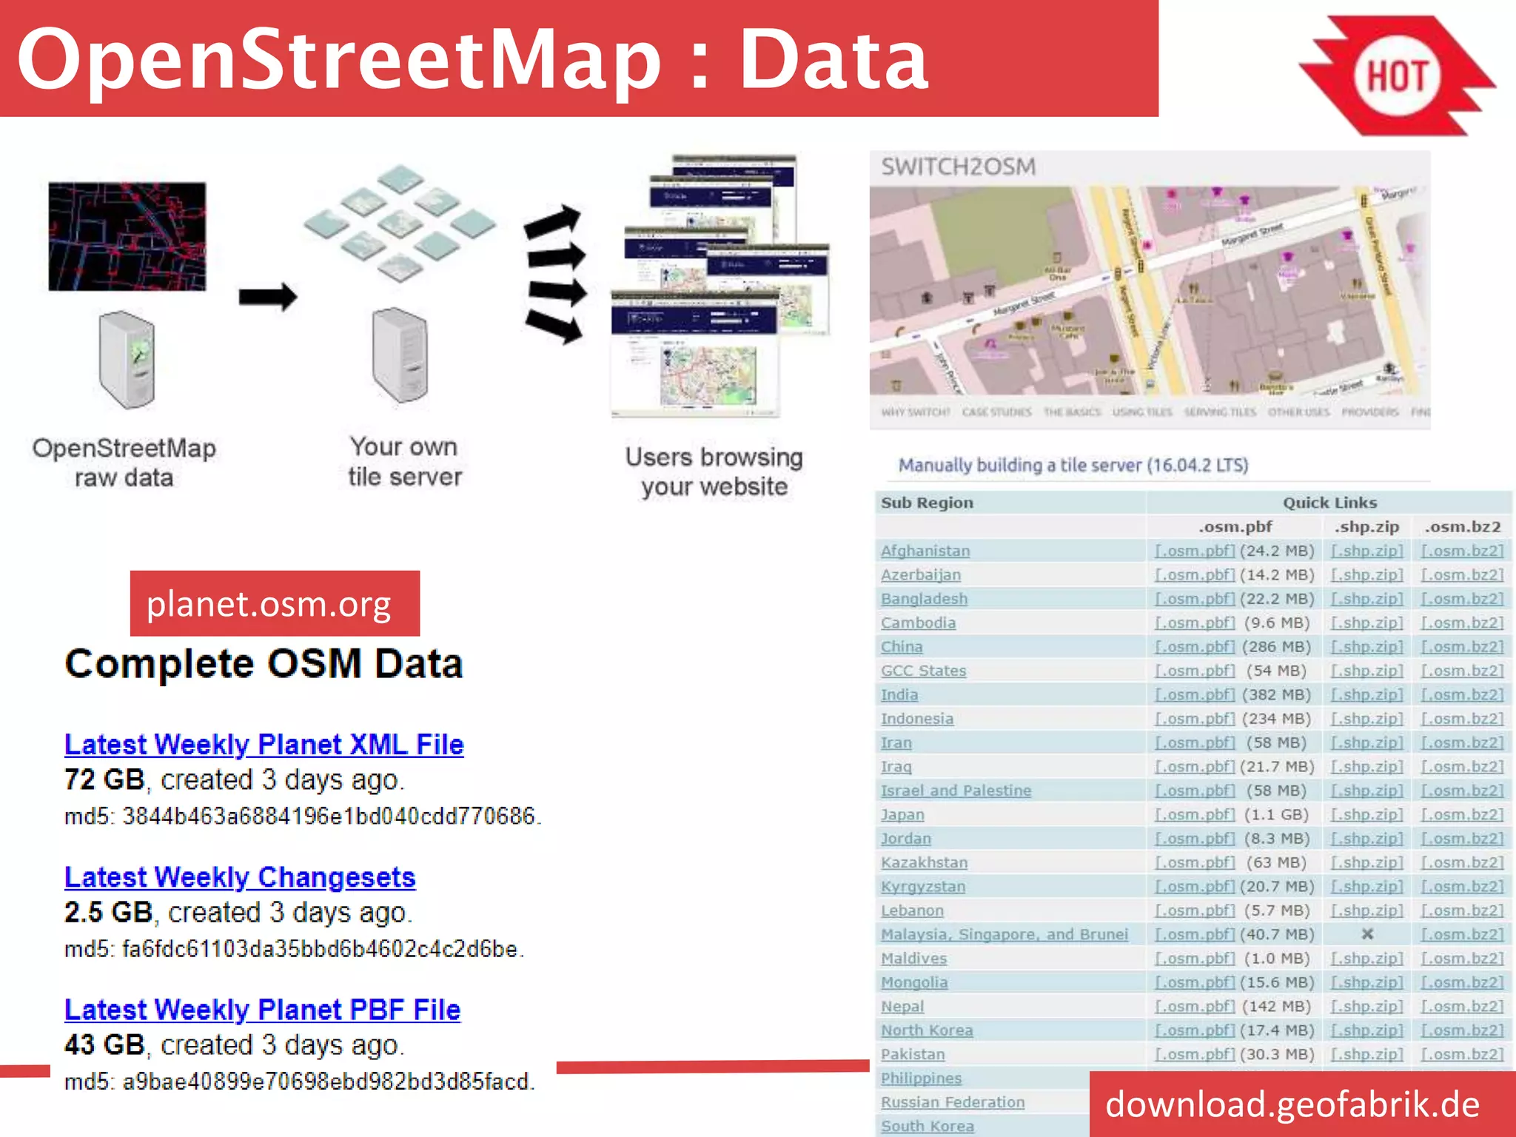Click the map tiles grid illustration
This screenshot has height=1137, width=1516.
point(399,223)
